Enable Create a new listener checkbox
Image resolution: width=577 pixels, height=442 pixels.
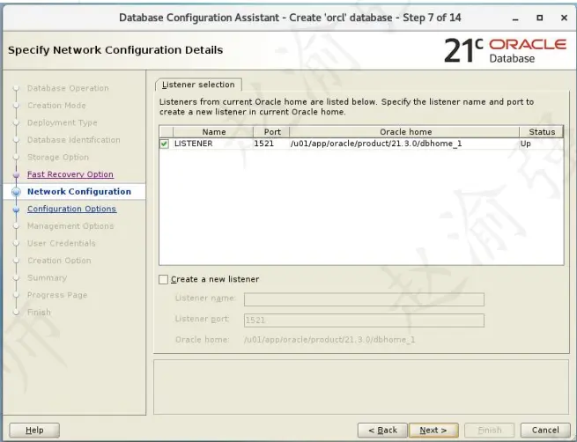click(x=163, y=279)
